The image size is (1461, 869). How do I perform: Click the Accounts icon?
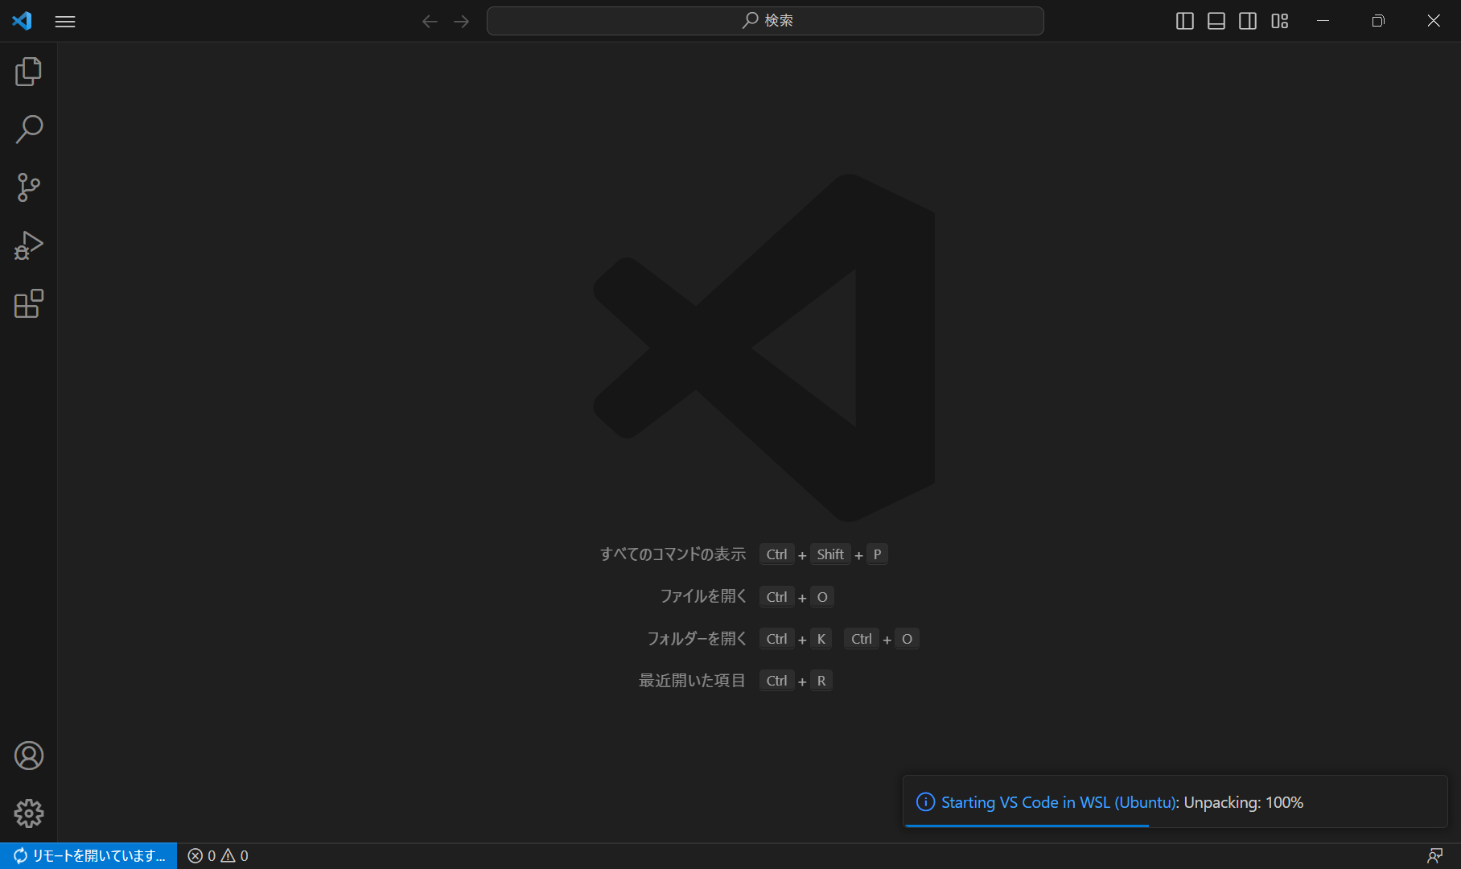tap(29, 756)
